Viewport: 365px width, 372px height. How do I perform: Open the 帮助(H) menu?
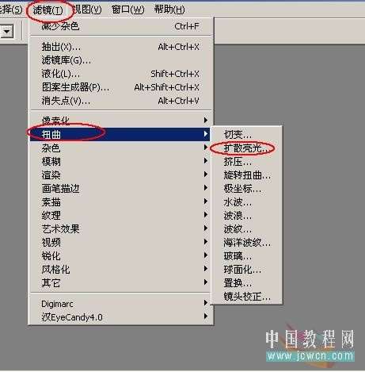tap(169, 10)
